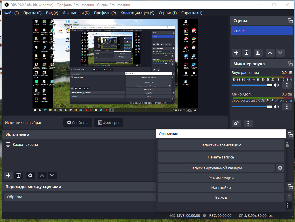Screen dimensions: 295x222
Task: Click CPU 3.9%, 30.00 fps status text
Action: tap(256, 215)
